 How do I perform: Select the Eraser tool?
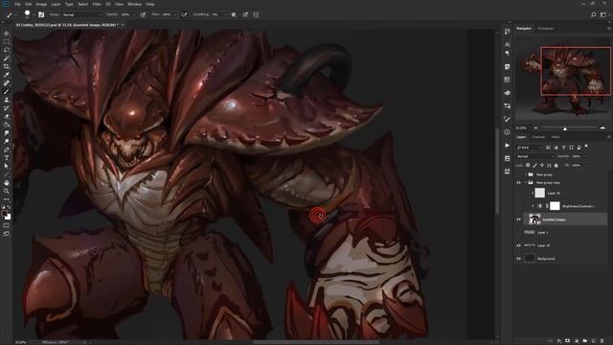pos(7,116)
